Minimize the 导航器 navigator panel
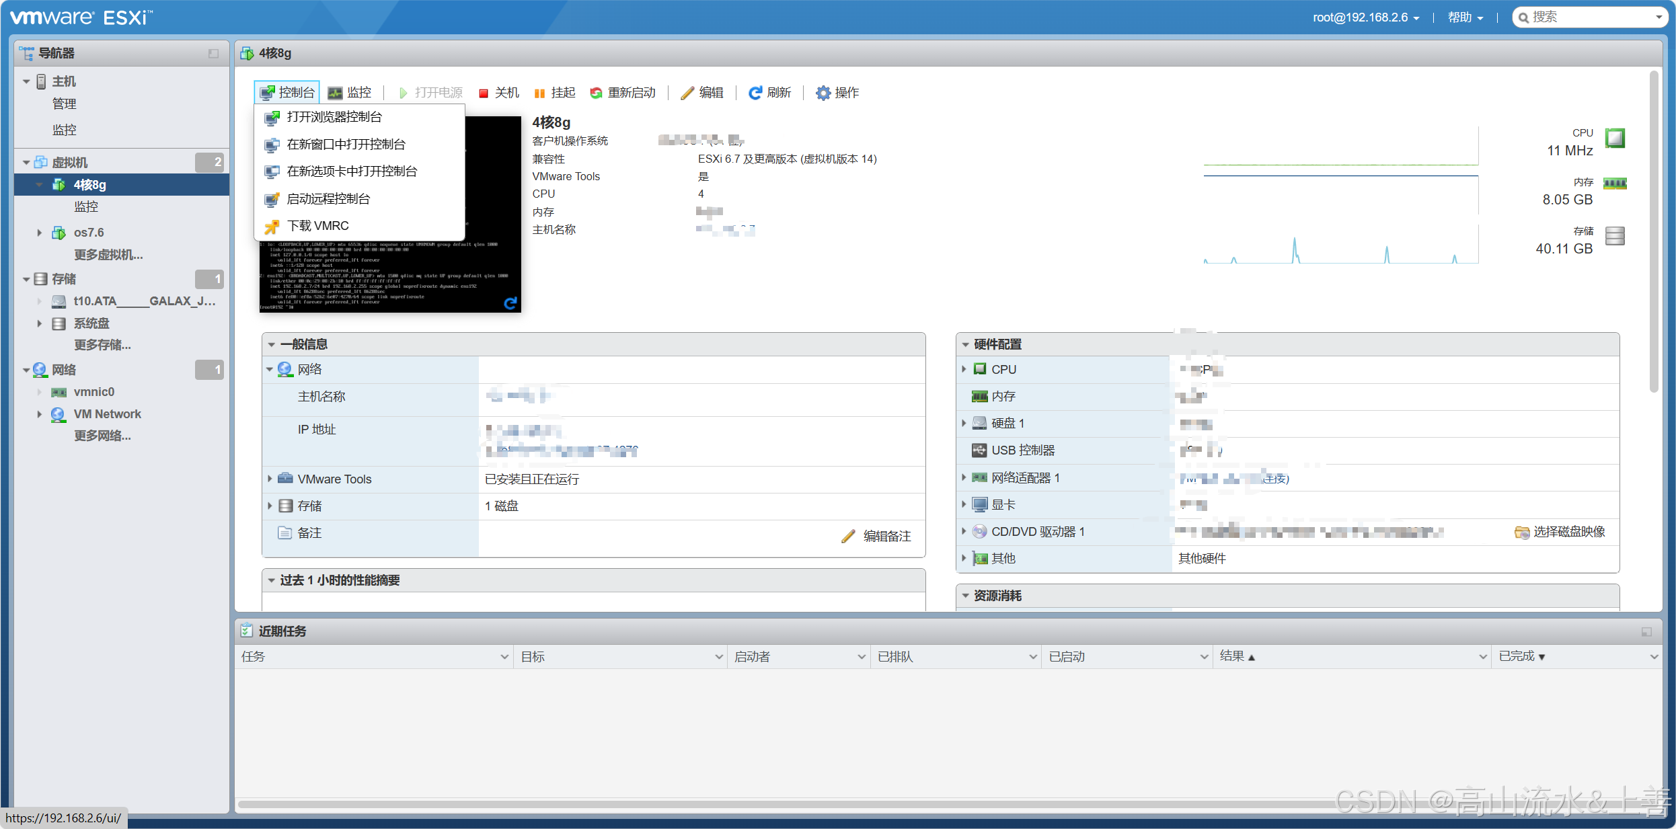Screen dimensions: 1676x829 coord(213,53)
